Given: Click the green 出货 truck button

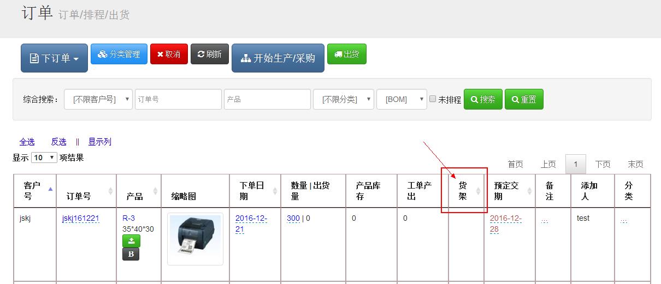Looking at the screenshot, I should coord(347,54).
